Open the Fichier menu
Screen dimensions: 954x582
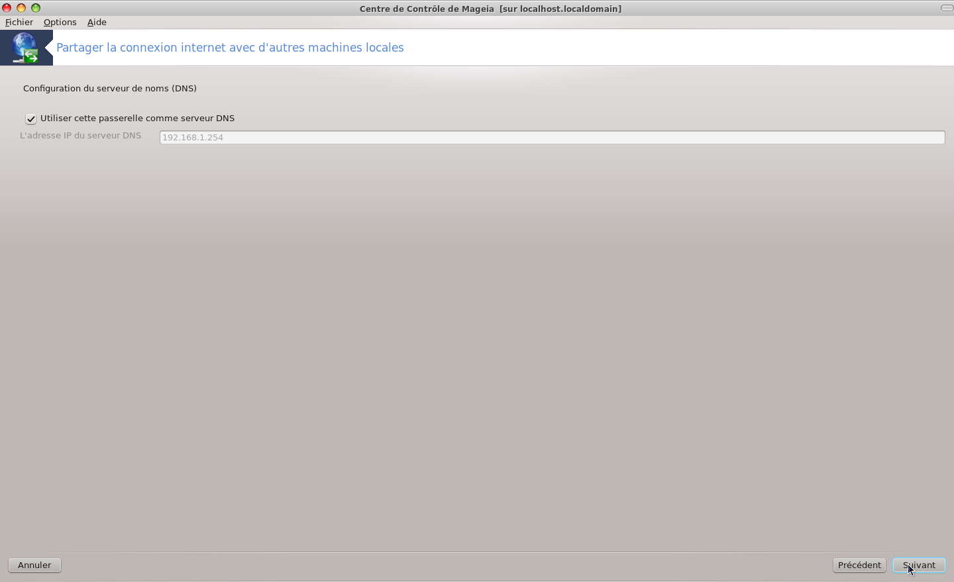[19, 22]
